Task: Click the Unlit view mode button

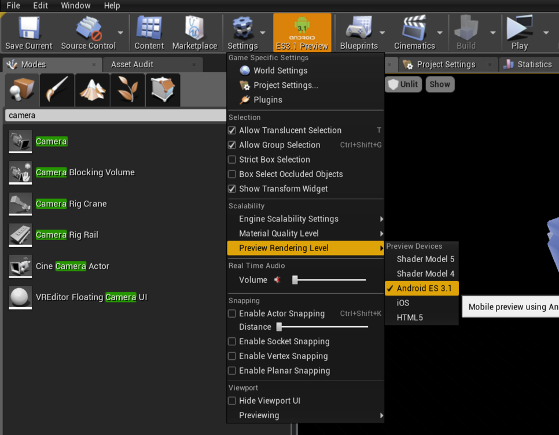Action: point(403,84)
